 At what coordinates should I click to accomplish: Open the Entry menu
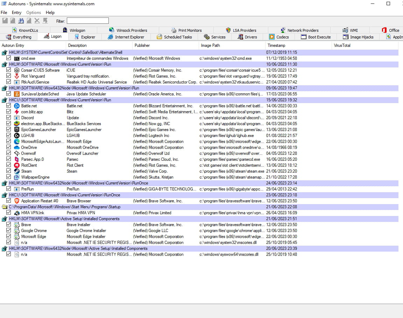16,13
